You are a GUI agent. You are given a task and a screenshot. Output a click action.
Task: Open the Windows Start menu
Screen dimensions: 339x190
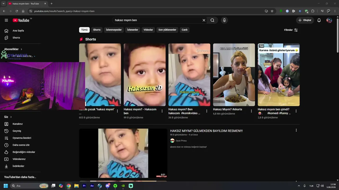pos(6,186)
